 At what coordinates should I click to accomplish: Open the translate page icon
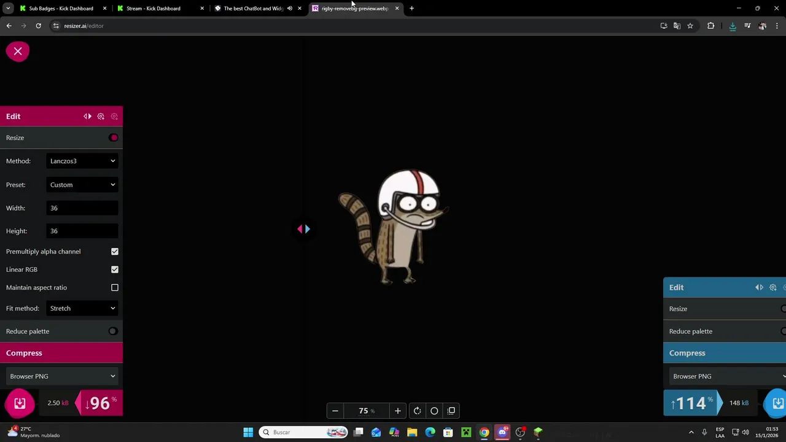click(677, 26)
